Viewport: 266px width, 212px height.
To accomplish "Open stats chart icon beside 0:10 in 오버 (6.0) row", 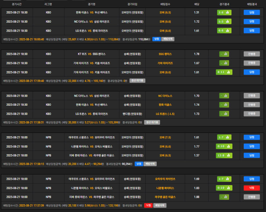I will click(228, 146).
